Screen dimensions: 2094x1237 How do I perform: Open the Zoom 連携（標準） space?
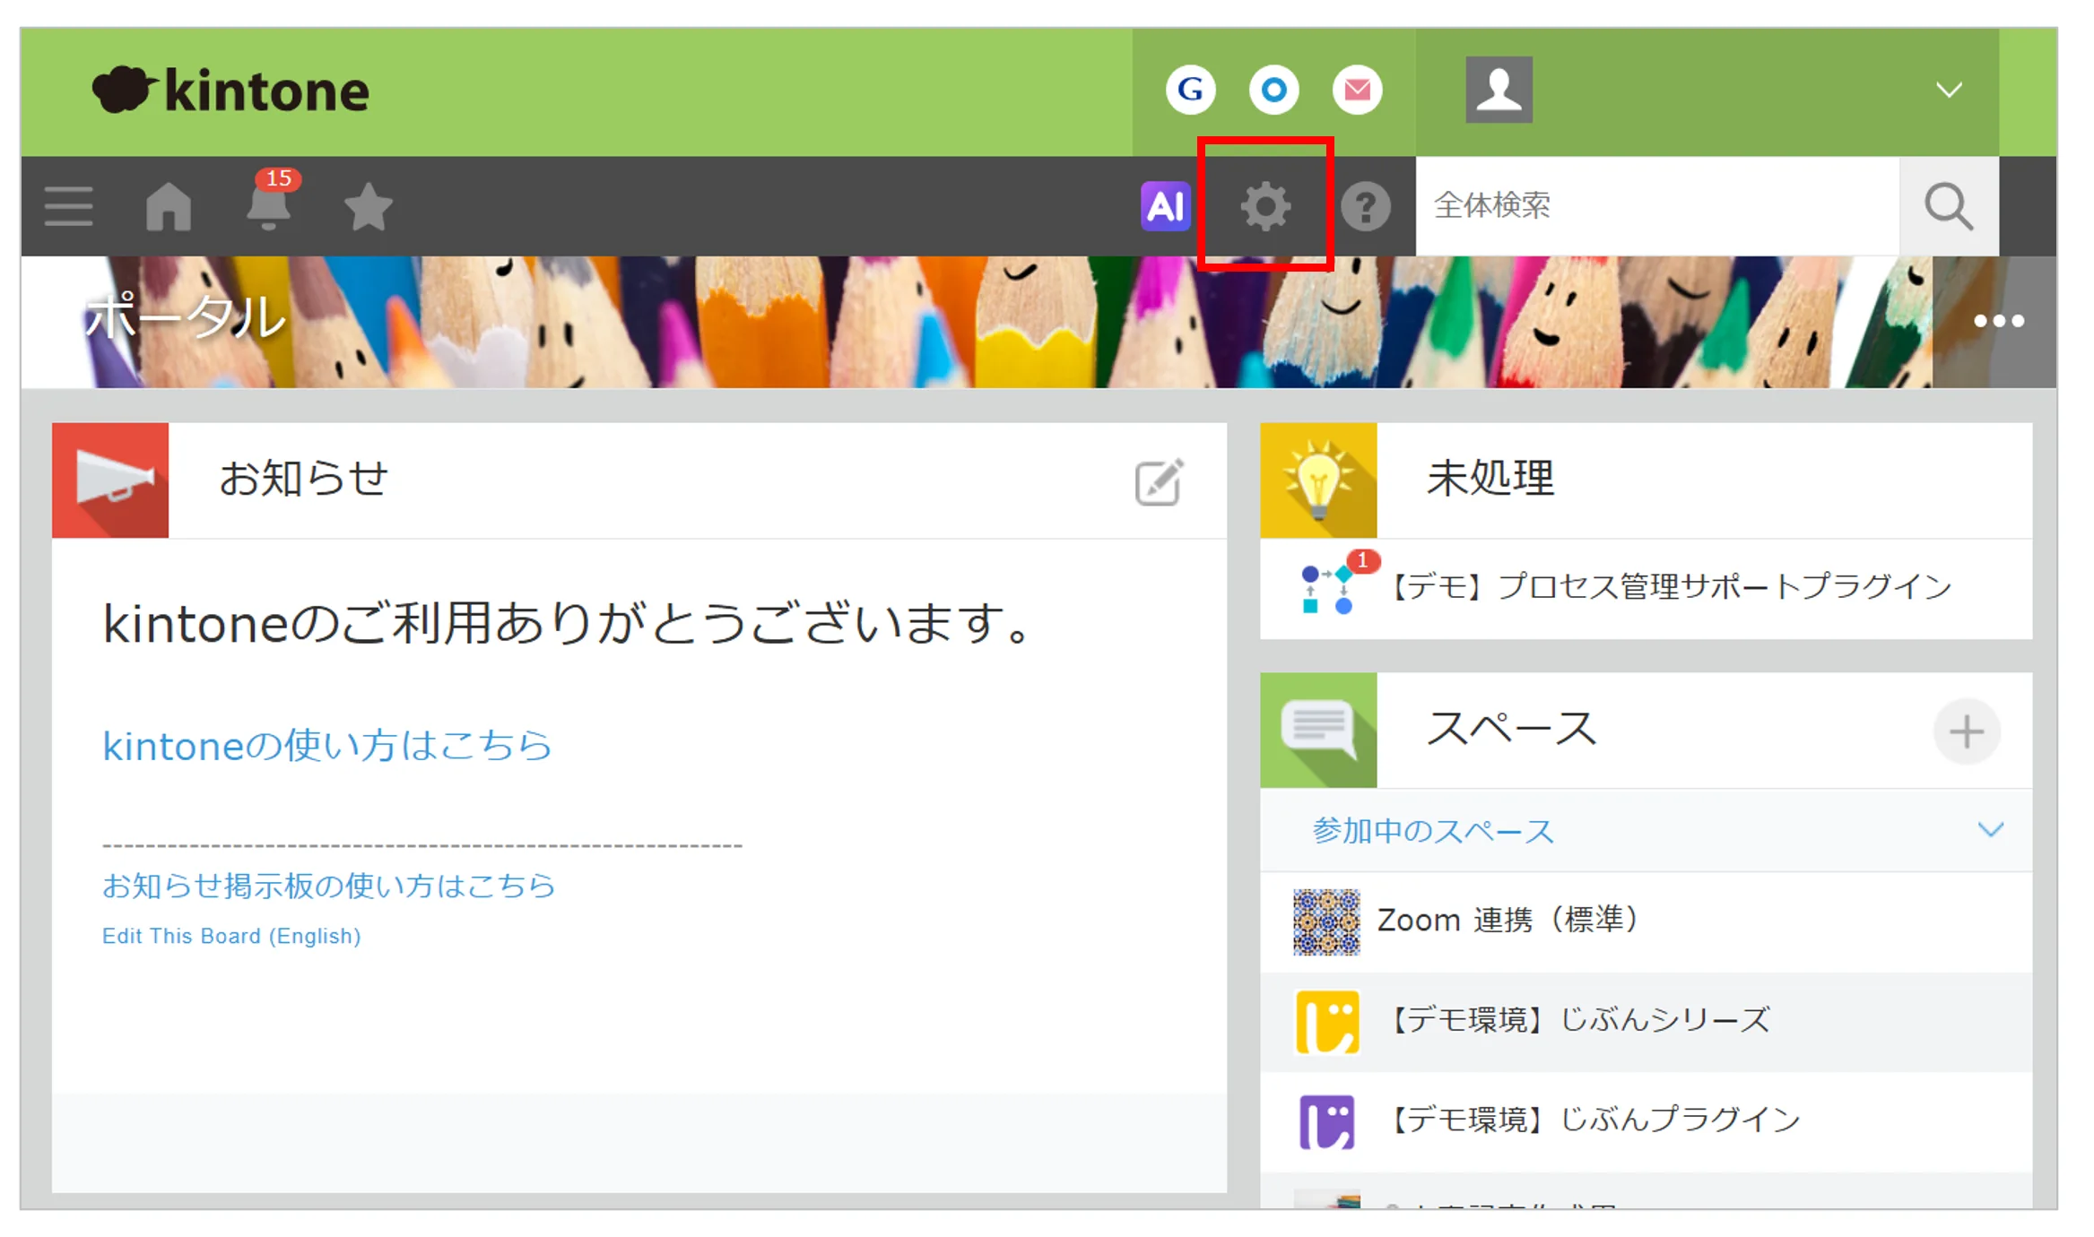(x=1646, y=921)
